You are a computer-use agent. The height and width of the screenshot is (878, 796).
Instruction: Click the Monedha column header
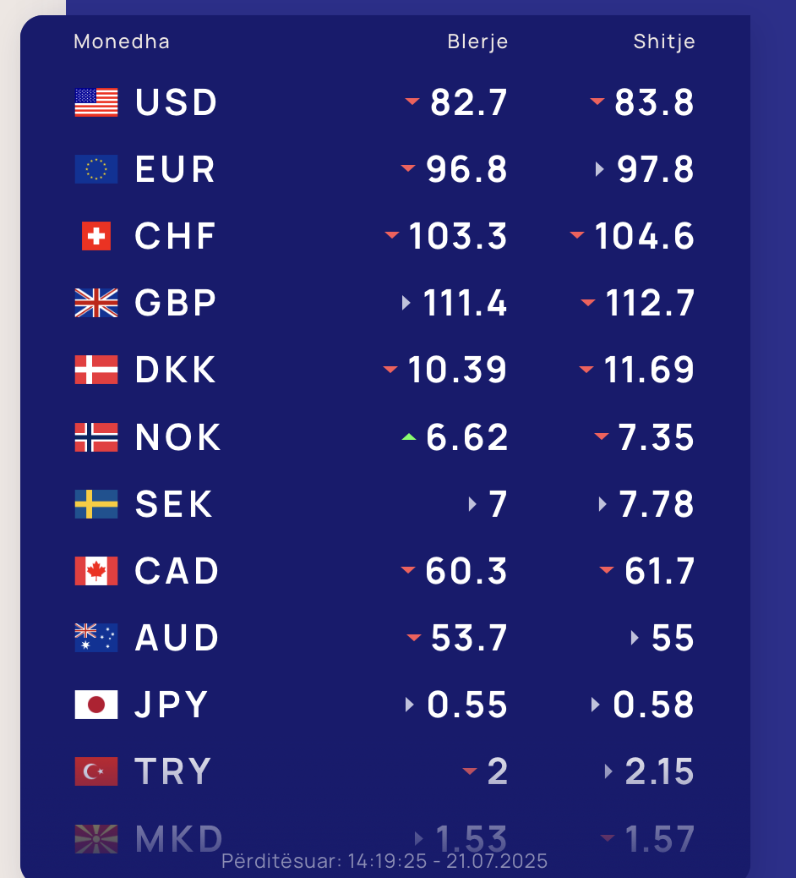click(122, 41)
